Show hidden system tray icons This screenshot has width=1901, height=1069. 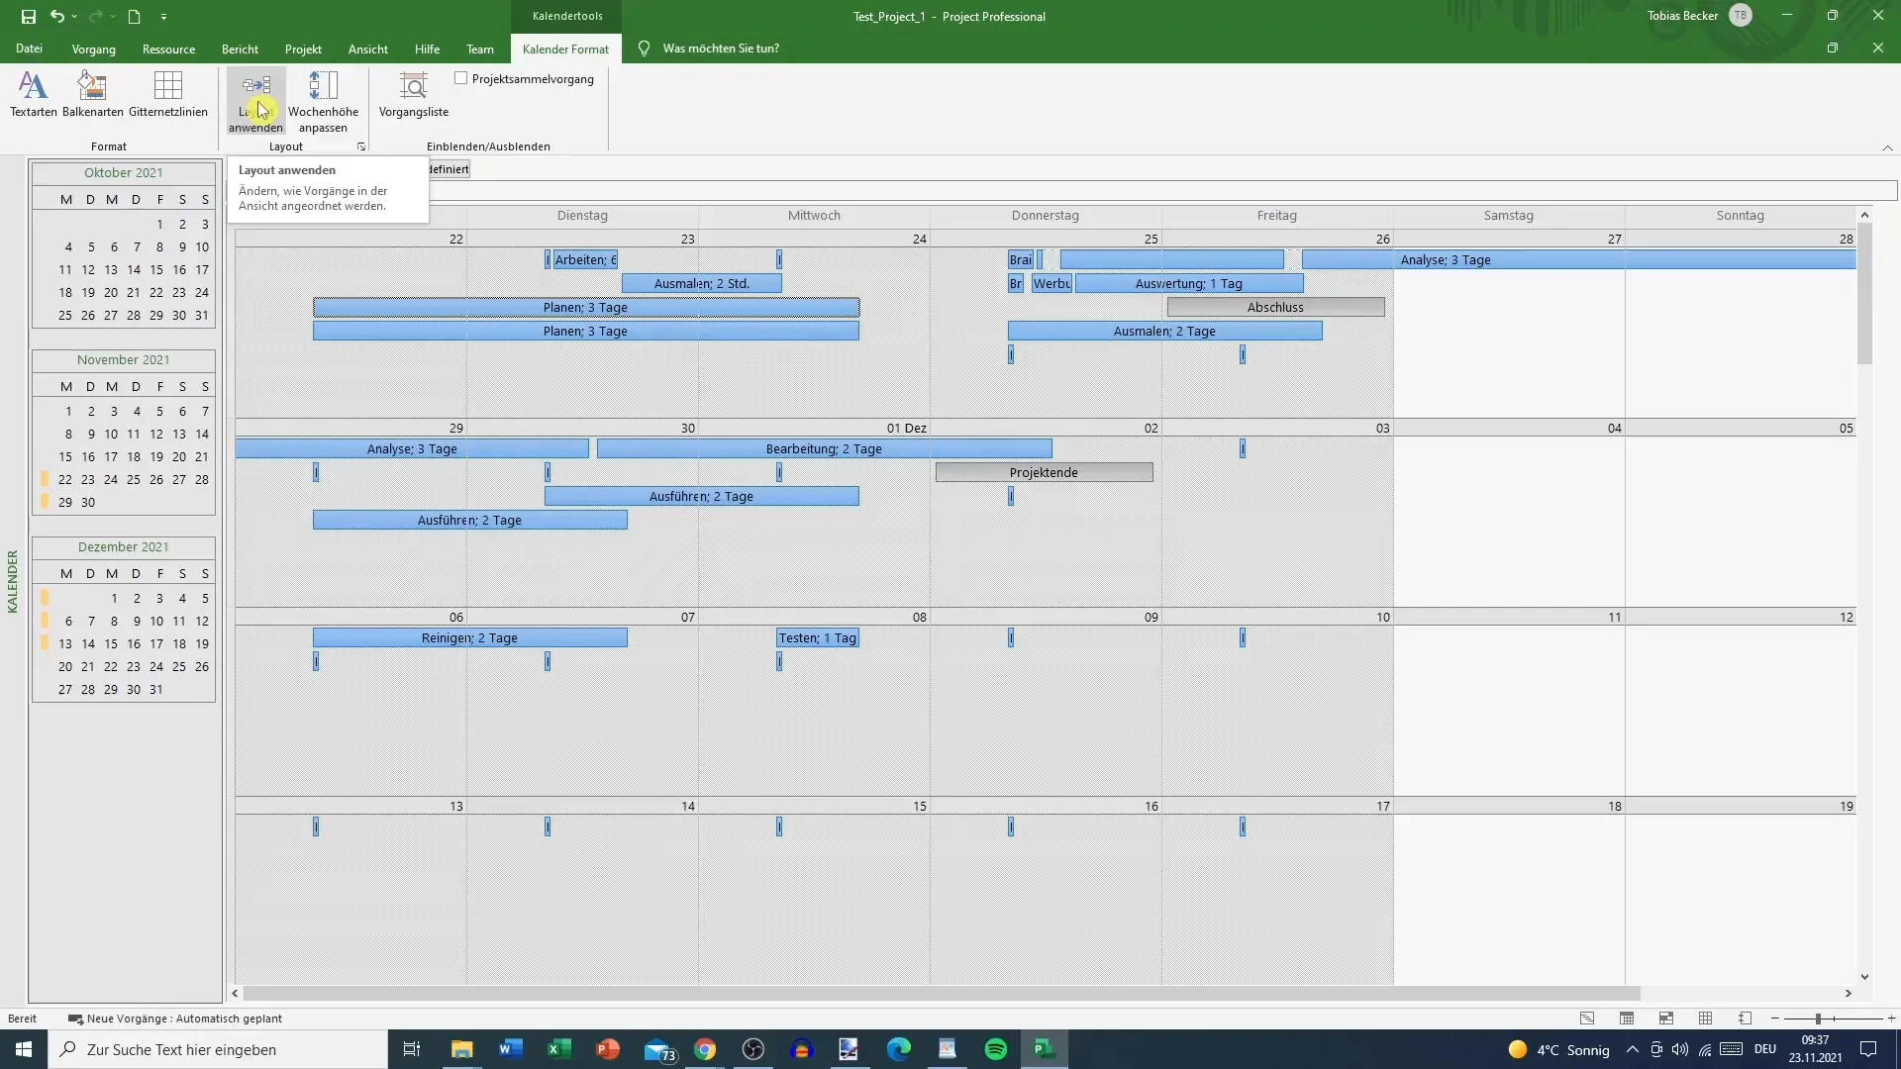point(1632,1049)
